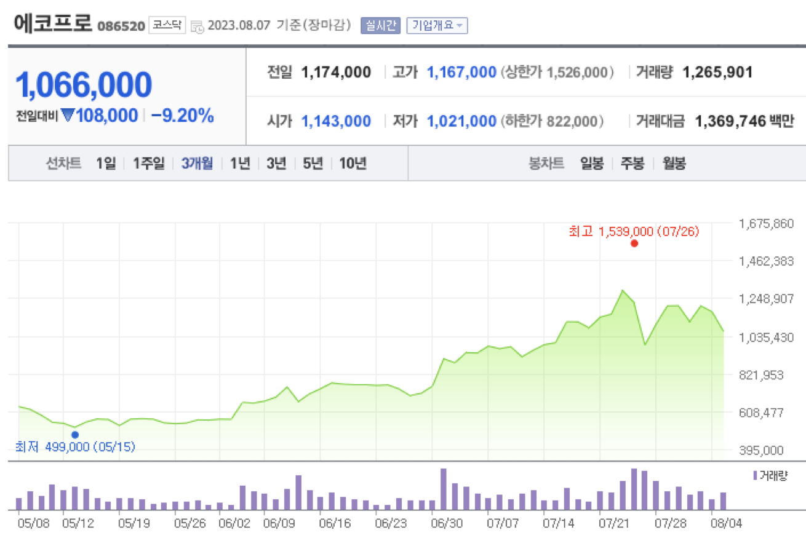Click the 거래대금 value 1,369,746
The height and width of the screenshot is (546, 806).
click(730, 122)
